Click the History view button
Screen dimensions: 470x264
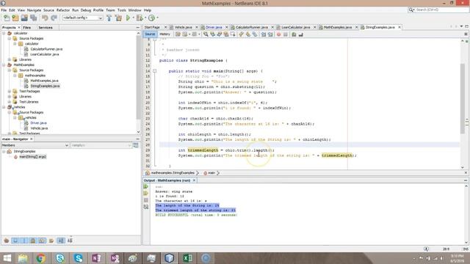tap(164, 34)
